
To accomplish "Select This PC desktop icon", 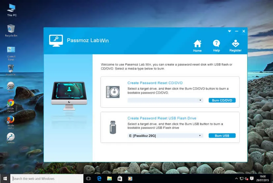I will [12, 10].
